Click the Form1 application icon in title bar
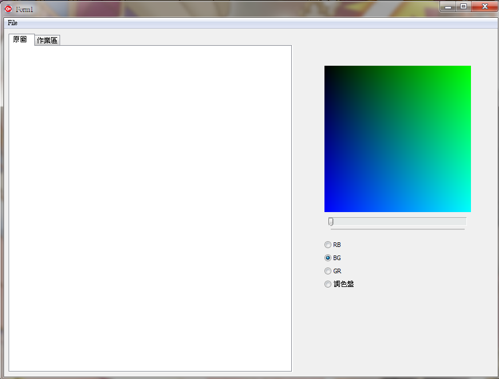Screen dimensions: 499x379 point(9,9)
